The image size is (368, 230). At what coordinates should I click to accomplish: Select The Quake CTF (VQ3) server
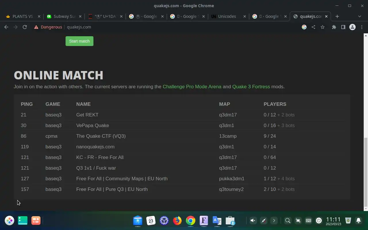point(182,136)
